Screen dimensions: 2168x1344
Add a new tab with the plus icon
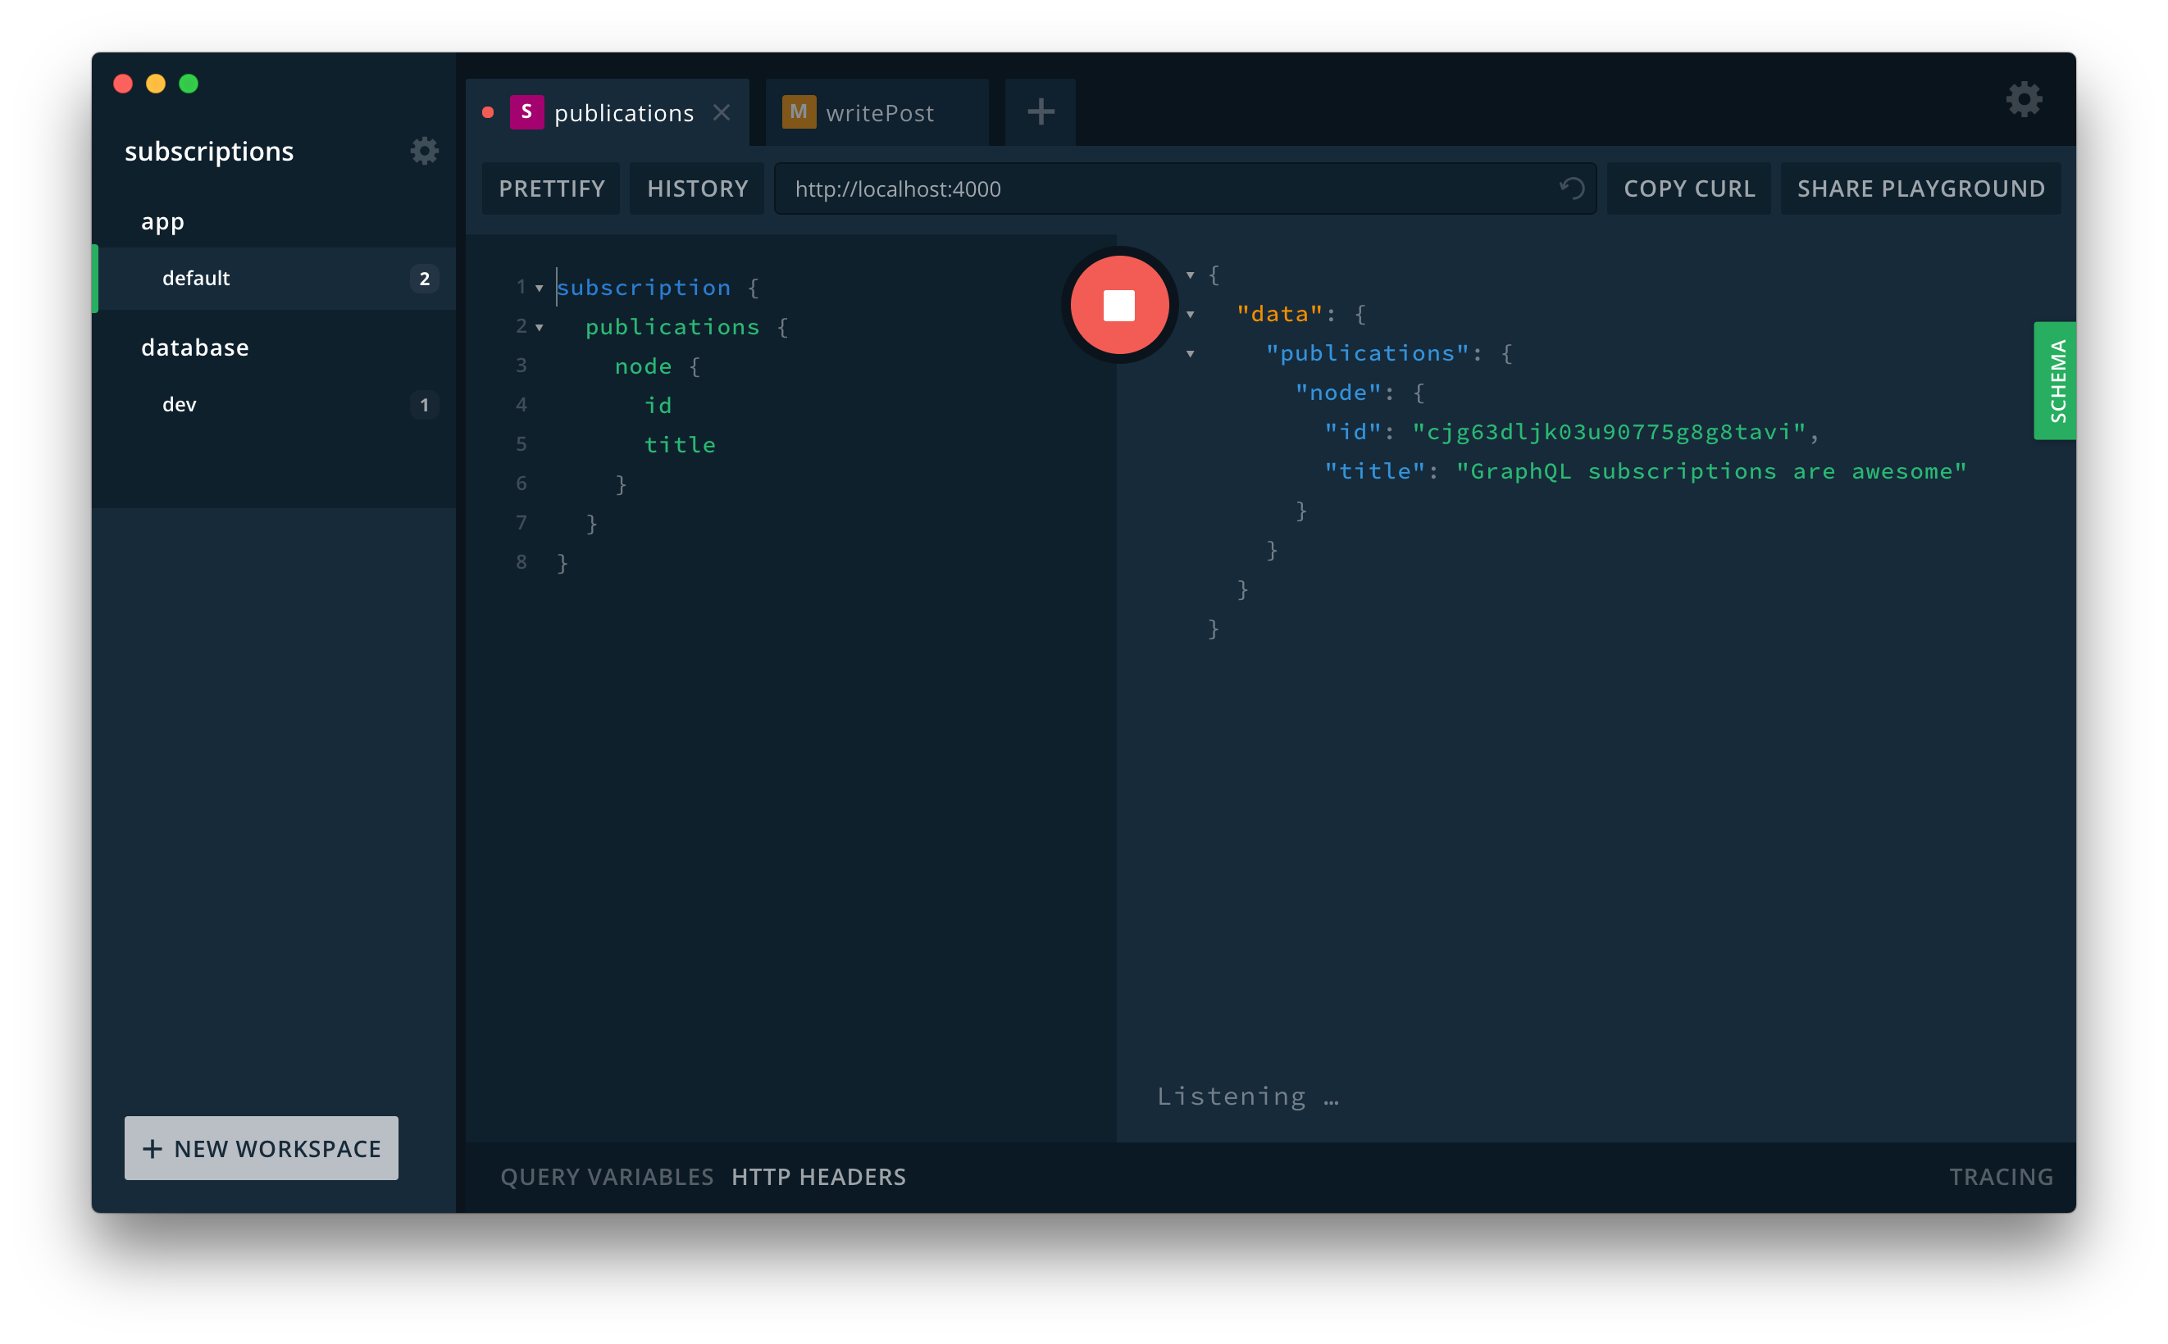(x=1040, y=112)
